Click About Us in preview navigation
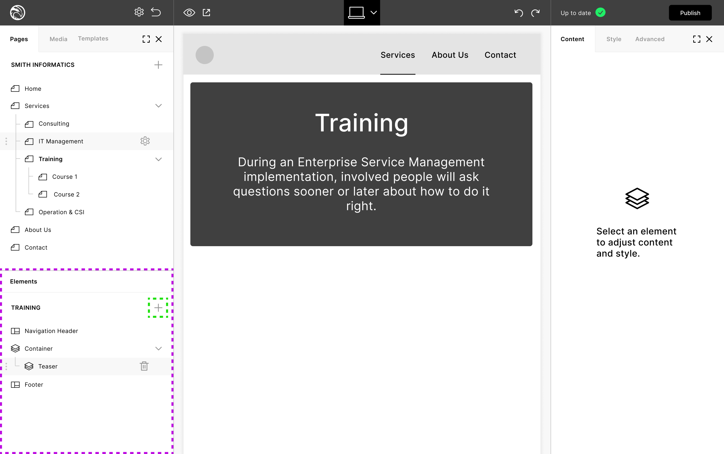Image resolution: width=724 pixels, height=454 pixels. pos(450,55)
